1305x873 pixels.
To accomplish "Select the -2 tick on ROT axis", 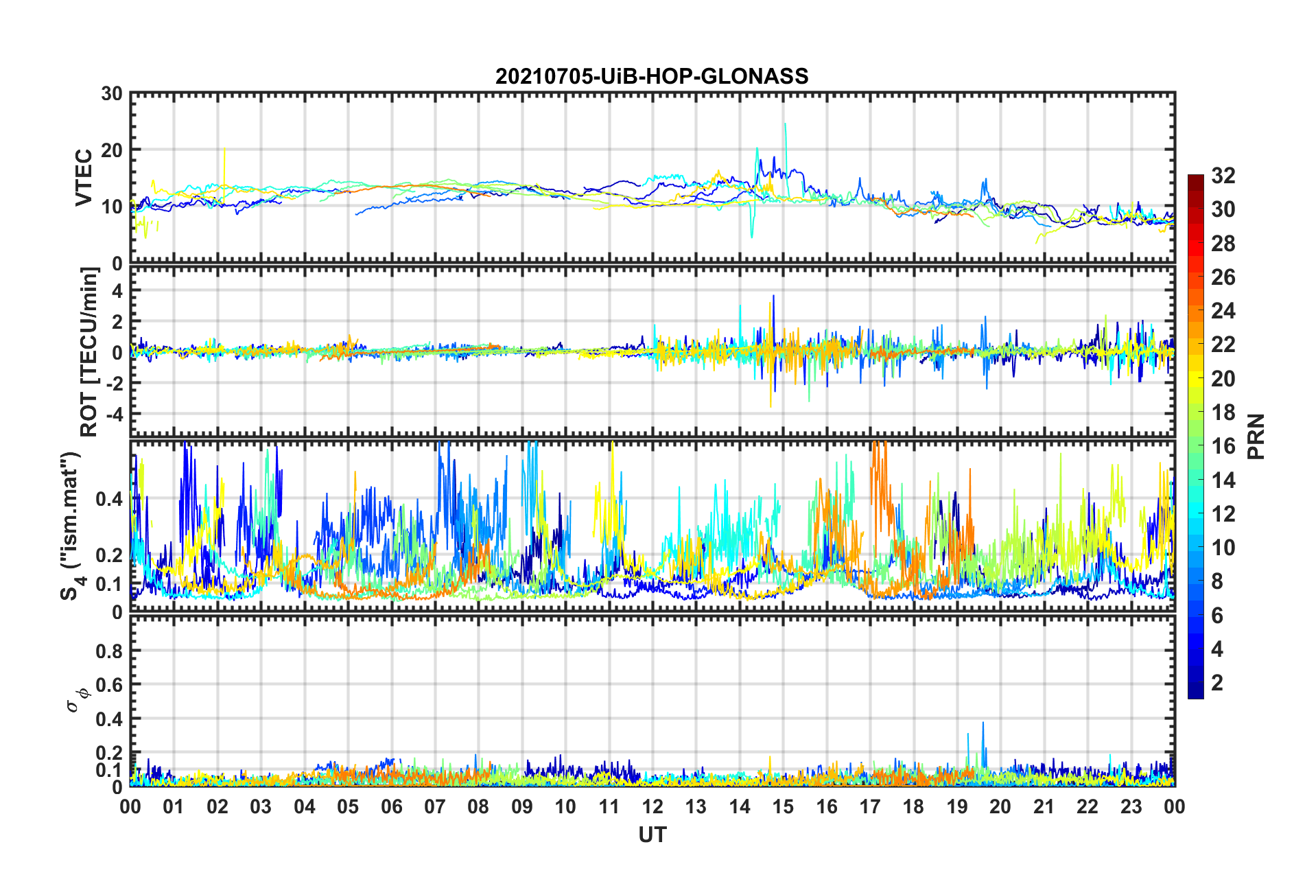I will (x=113, y=384).
